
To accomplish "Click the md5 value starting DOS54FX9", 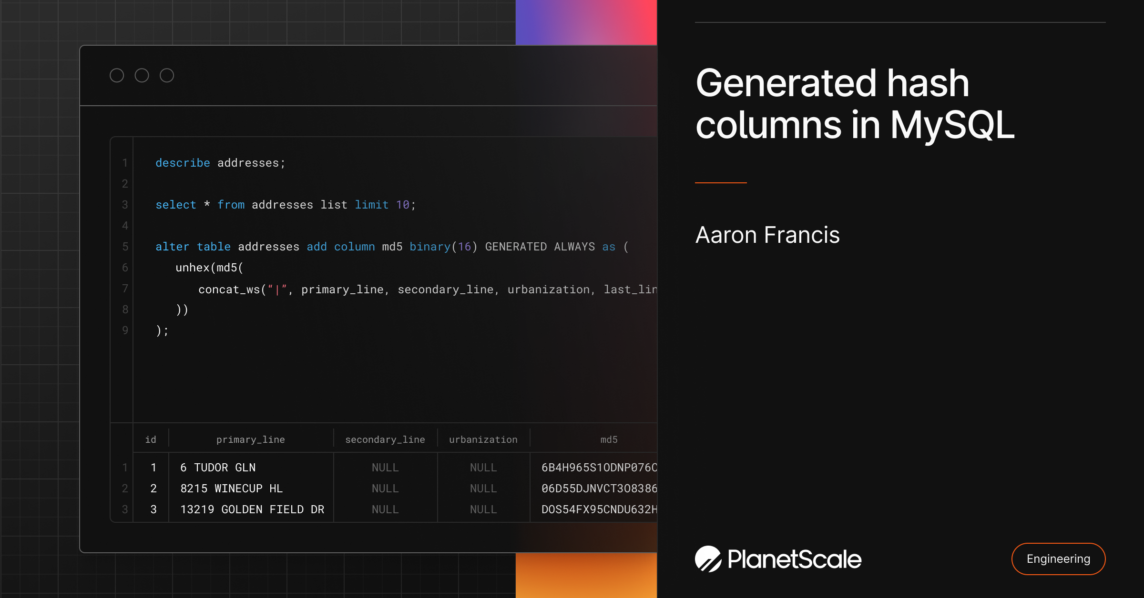I will (x=599, y=509).
